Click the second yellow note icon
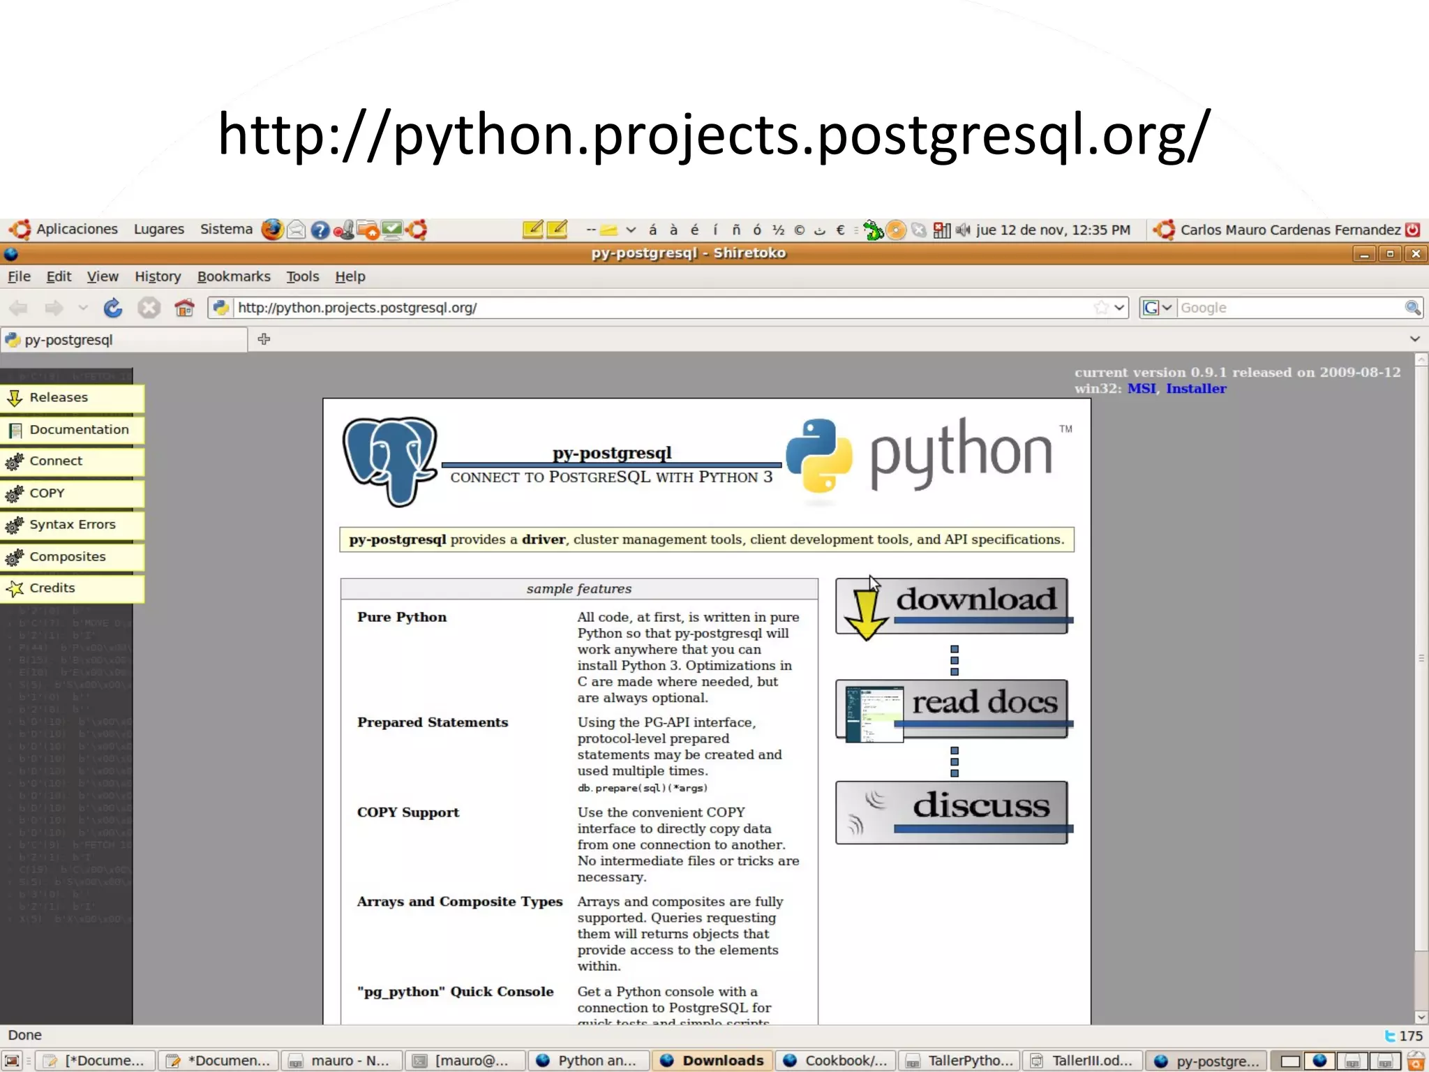 pos(557,229)
